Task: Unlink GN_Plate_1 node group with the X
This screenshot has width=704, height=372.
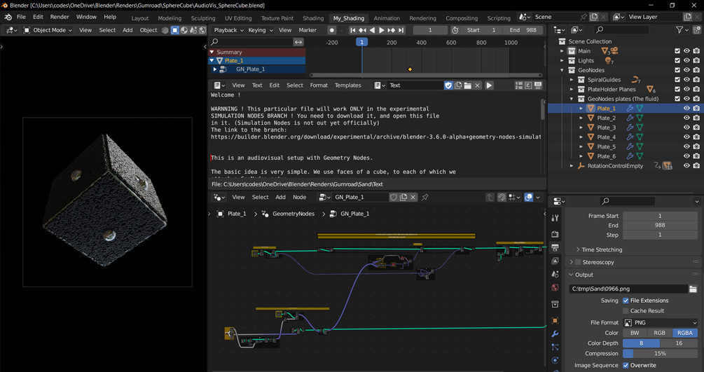Action: (413, 198)
